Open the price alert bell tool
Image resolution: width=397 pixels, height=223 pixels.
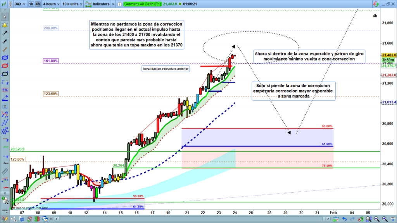(5, 25)
